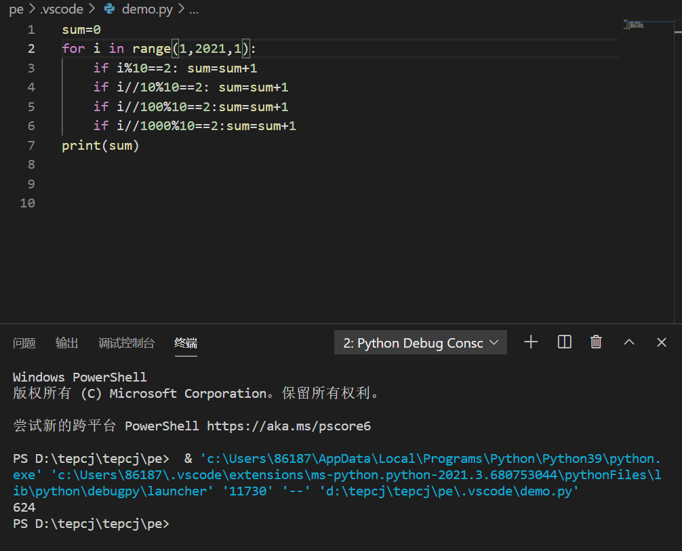Switch to the 输出 (Output) tab
This screenshot has width=682, height=551.
pos(66,343)
